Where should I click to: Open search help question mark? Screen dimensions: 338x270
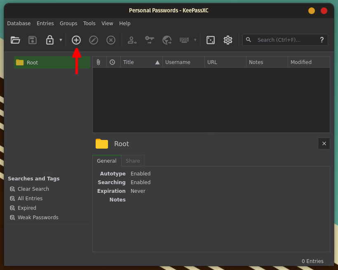point(322,40)
